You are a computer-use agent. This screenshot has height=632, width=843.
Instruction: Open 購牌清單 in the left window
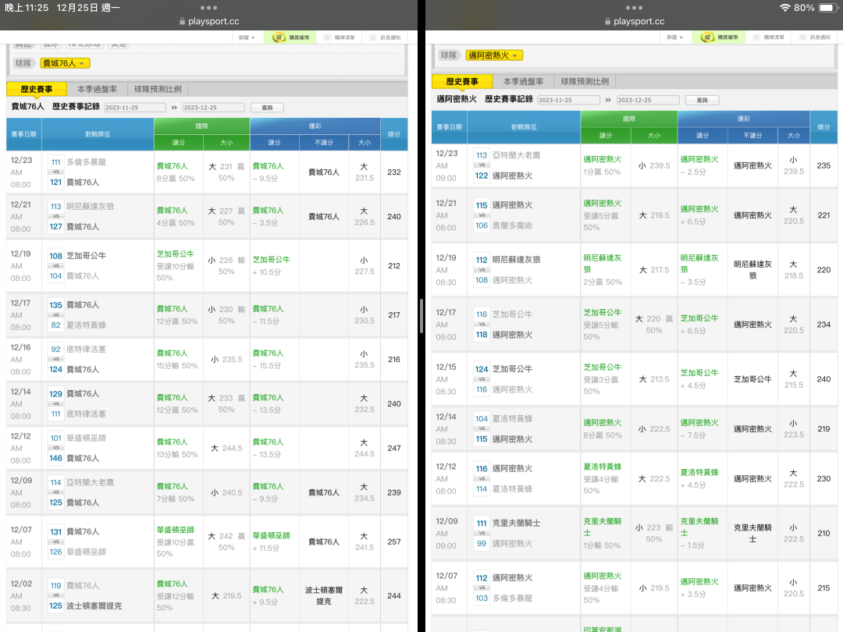point(344,37)
